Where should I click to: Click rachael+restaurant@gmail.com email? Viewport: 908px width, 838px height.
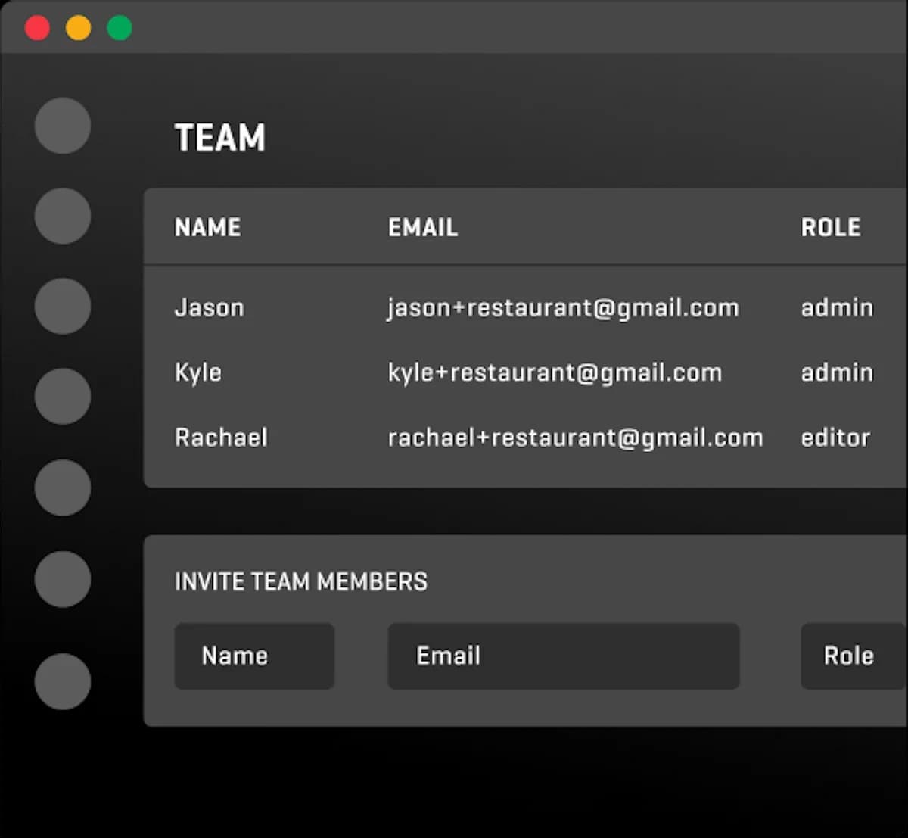(x=575, y=438)
